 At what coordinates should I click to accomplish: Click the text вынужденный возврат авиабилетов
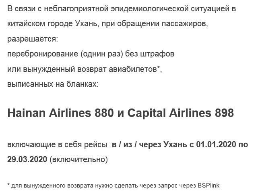90,69
